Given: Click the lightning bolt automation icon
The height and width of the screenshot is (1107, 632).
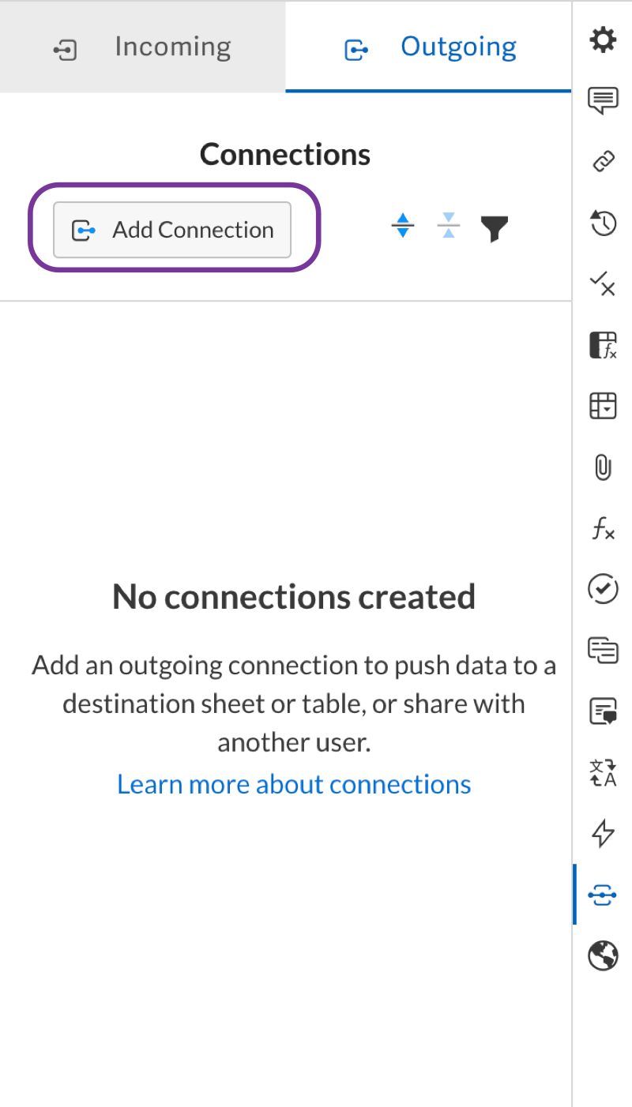Looking at the screenshot, I should pyautogui.click(x=603, y=834).
